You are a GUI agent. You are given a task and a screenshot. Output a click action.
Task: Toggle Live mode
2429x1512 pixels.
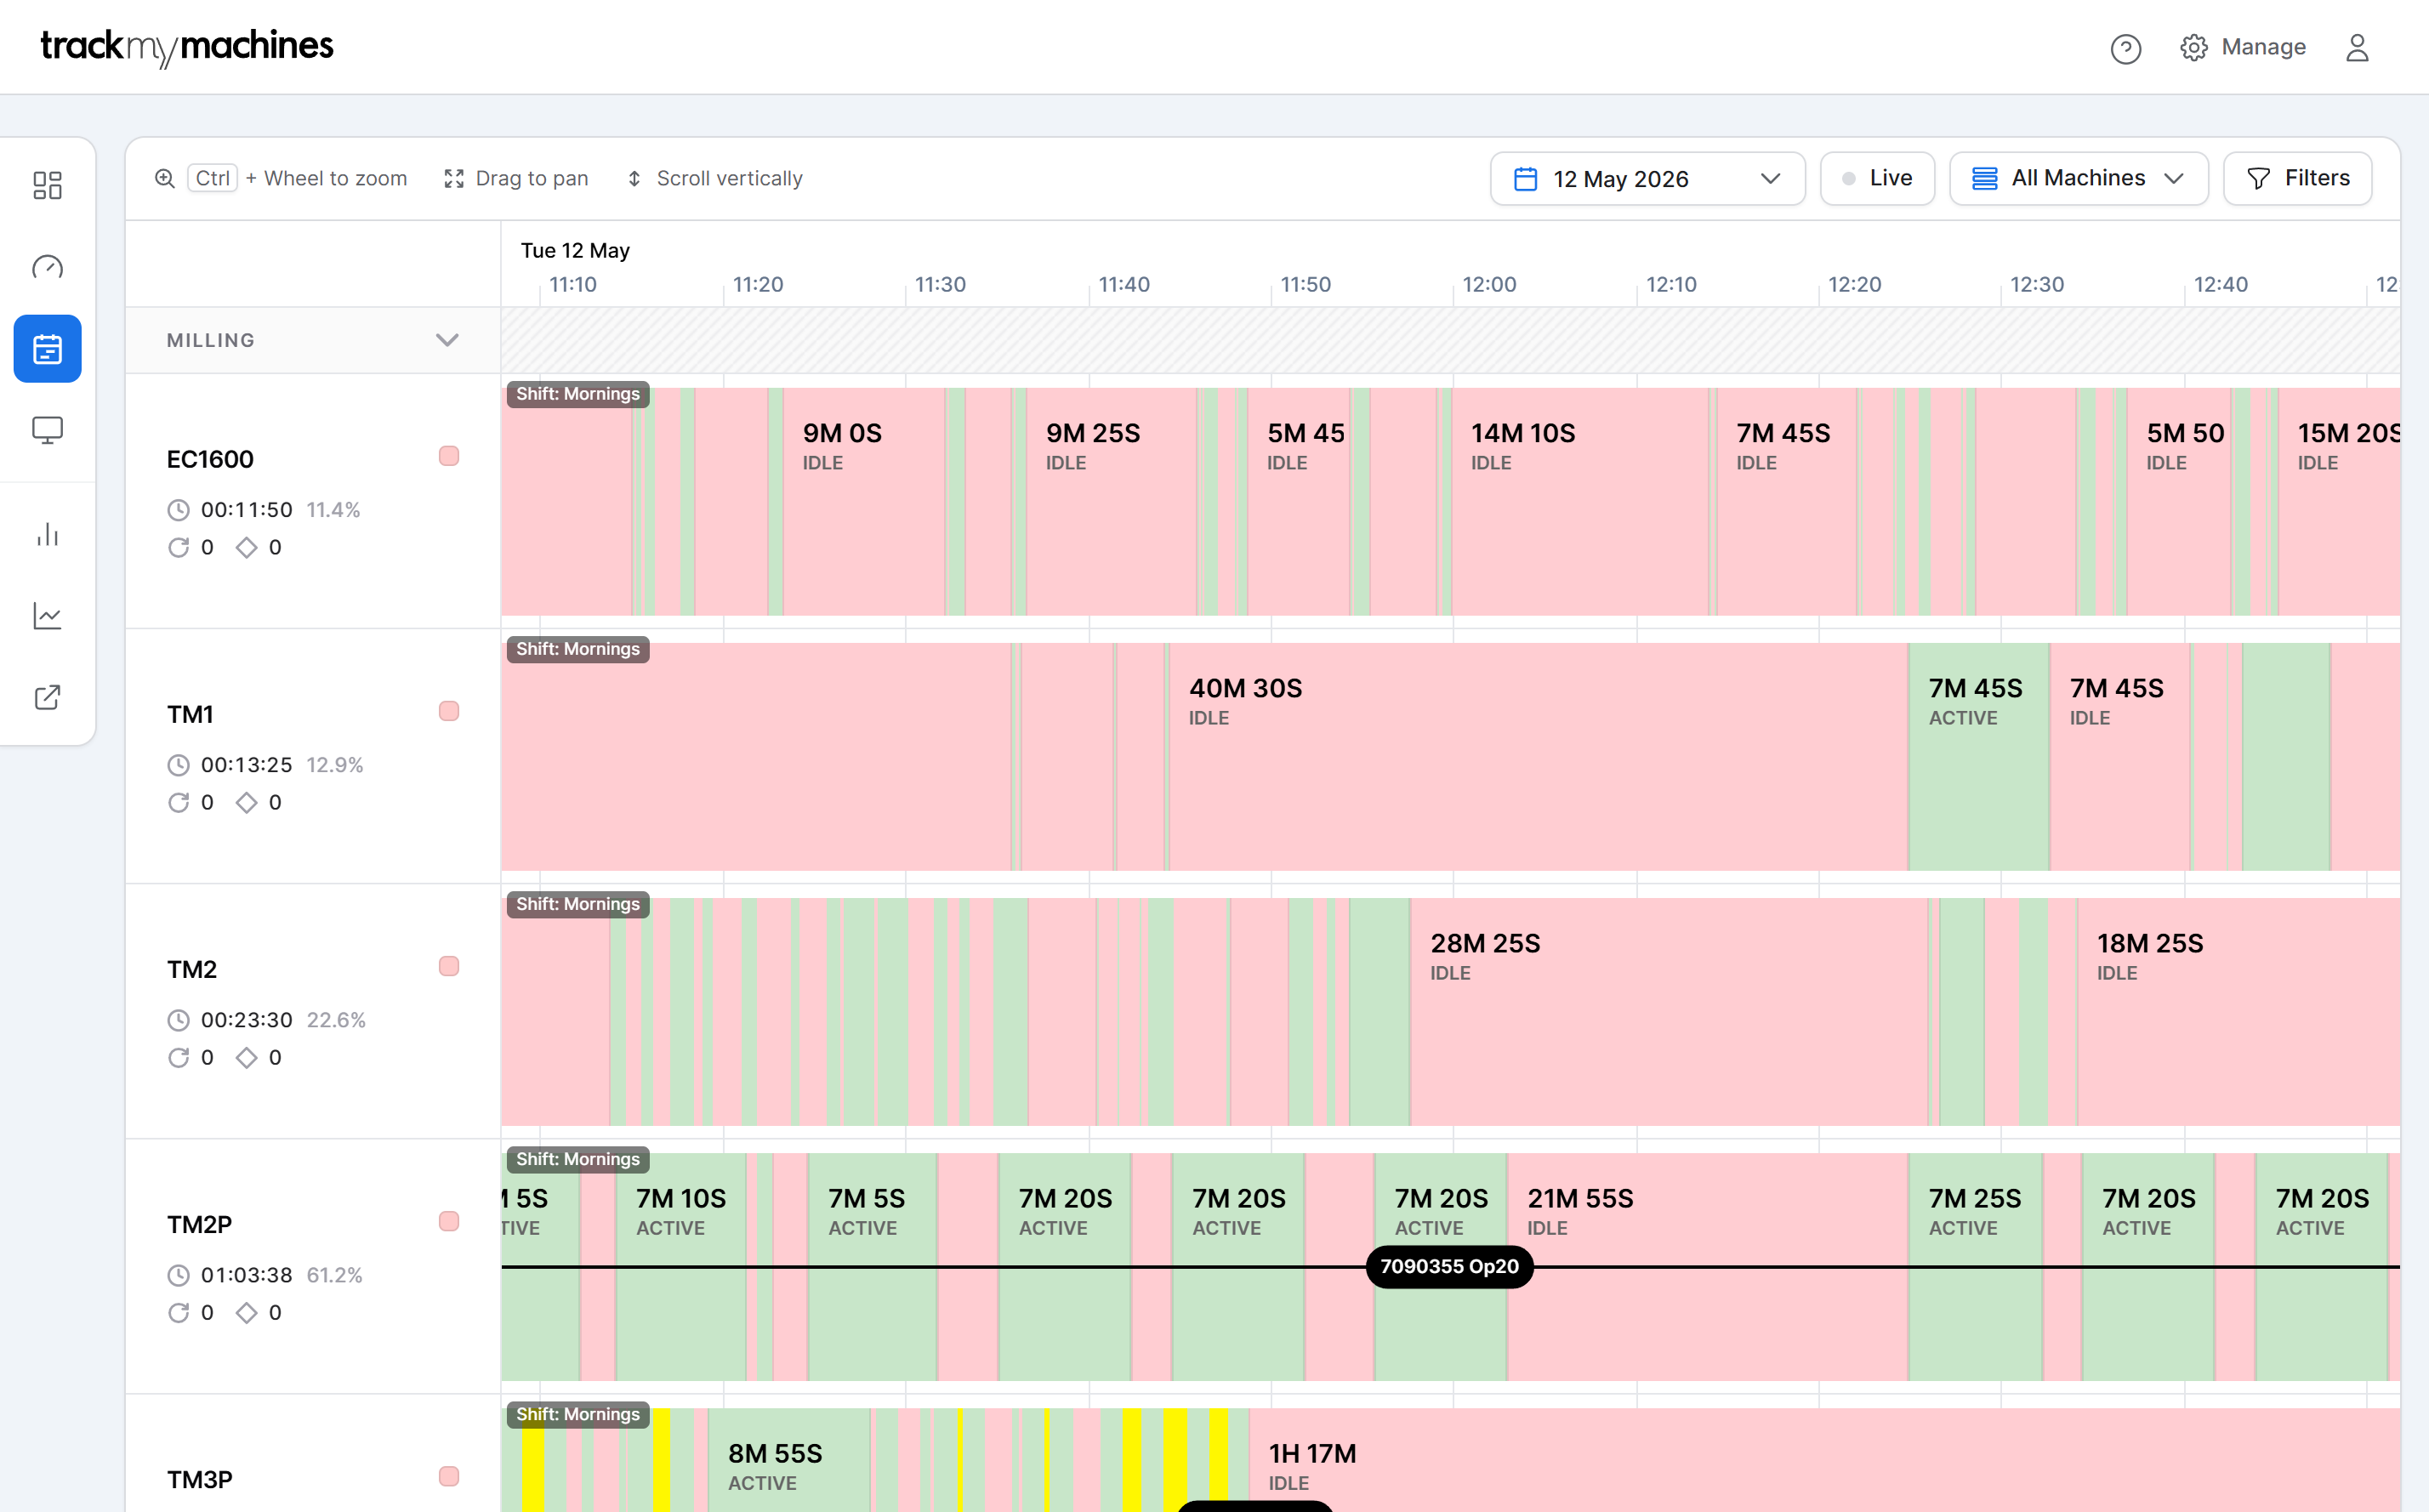[x=1877, y=178]
